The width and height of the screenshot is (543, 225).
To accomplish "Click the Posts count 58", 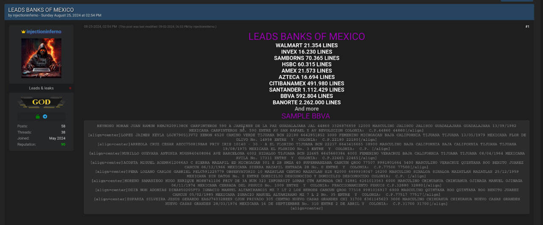I will [63, 126].
